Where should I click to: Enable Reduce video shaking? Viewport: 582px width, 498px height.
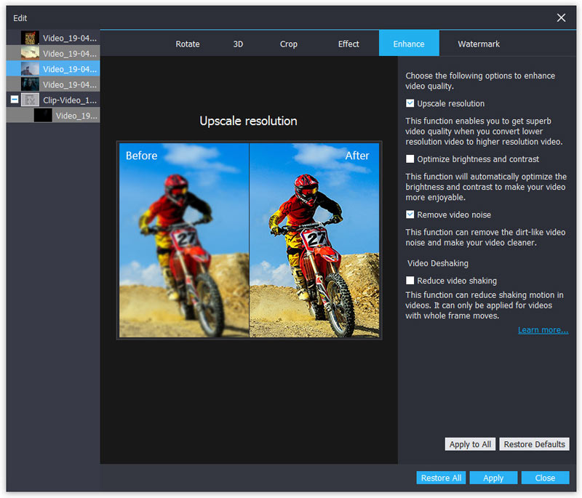coord(410,281)
